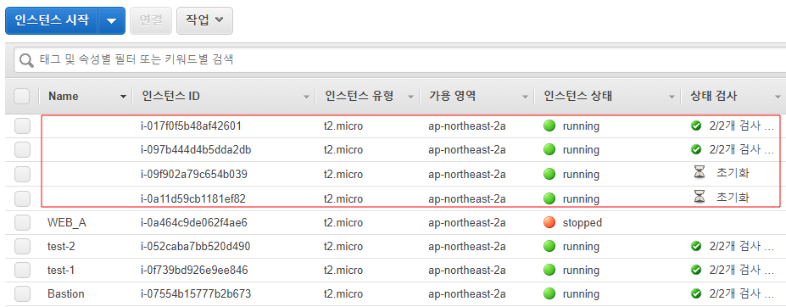Screen dimensions: 786x307
Task: Click running status text in Bastion row
Action: pyautogui.click(x=581, y=293)
